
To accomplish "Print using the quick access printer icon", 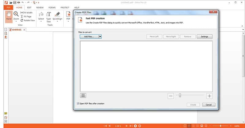I will tap(19, 2).
